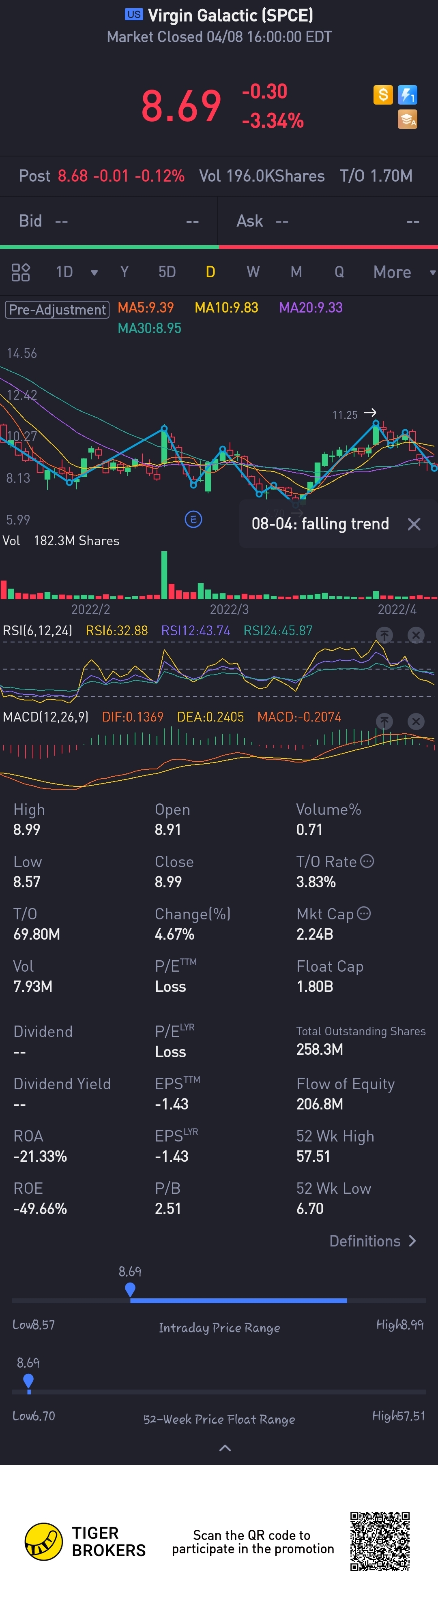Viewport: 438px width, 1619px height.
Task: Tap the orange dollar sign icon
Action: tap(383, 95)
